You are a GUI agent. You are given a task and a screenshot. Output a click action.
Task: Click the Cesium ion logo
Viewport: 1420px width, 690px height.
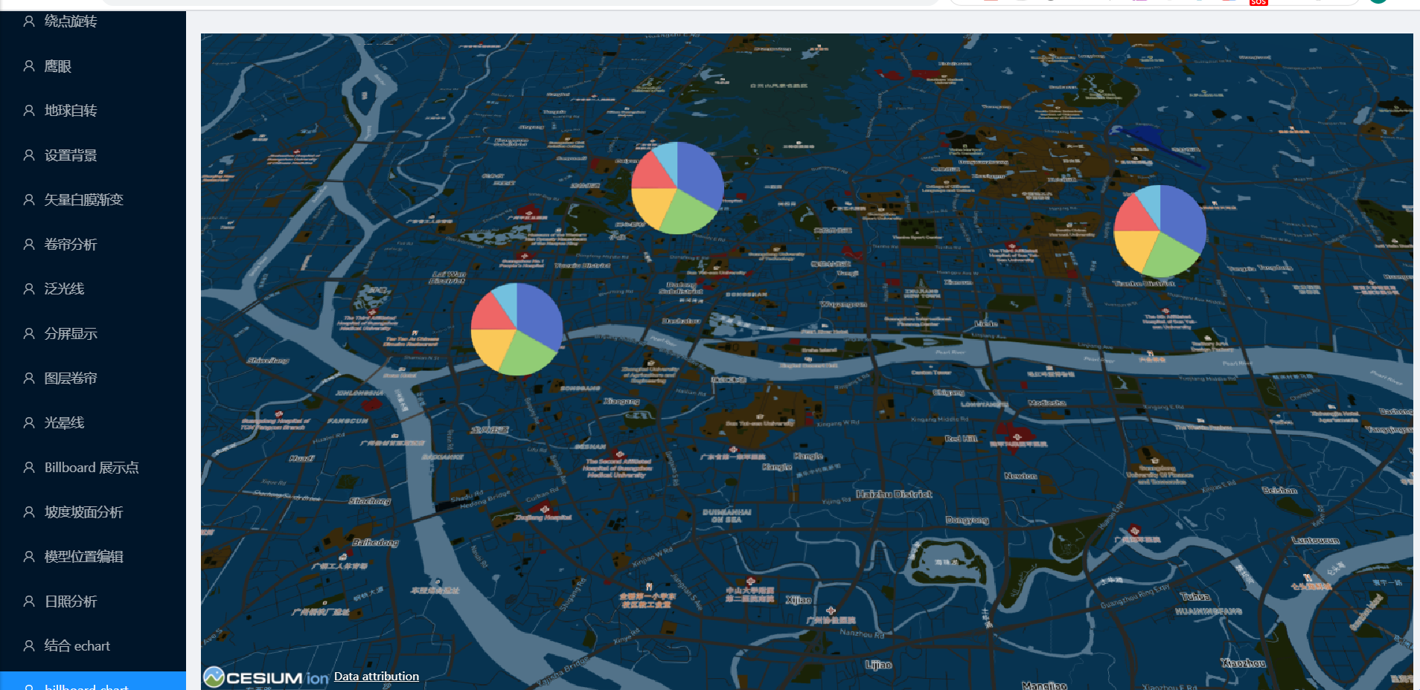pyautogui.click(x=266, y=677)
